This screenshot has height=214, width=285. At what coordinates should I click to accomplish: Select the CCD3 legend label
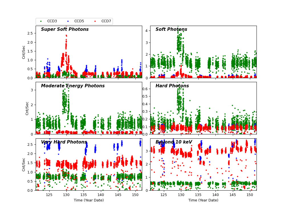(52, 21)
